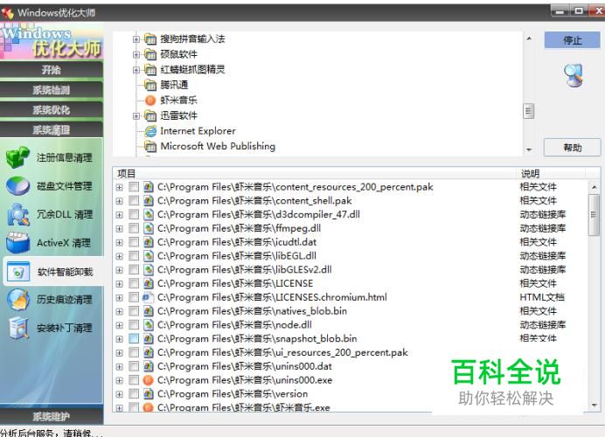605x437 pixels.
Task: Check the snapshot_blob.bin checkbox
Action: (x=134, y=338)
